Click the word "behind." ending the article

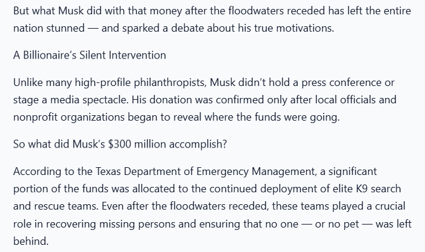(x=31, y=241)
